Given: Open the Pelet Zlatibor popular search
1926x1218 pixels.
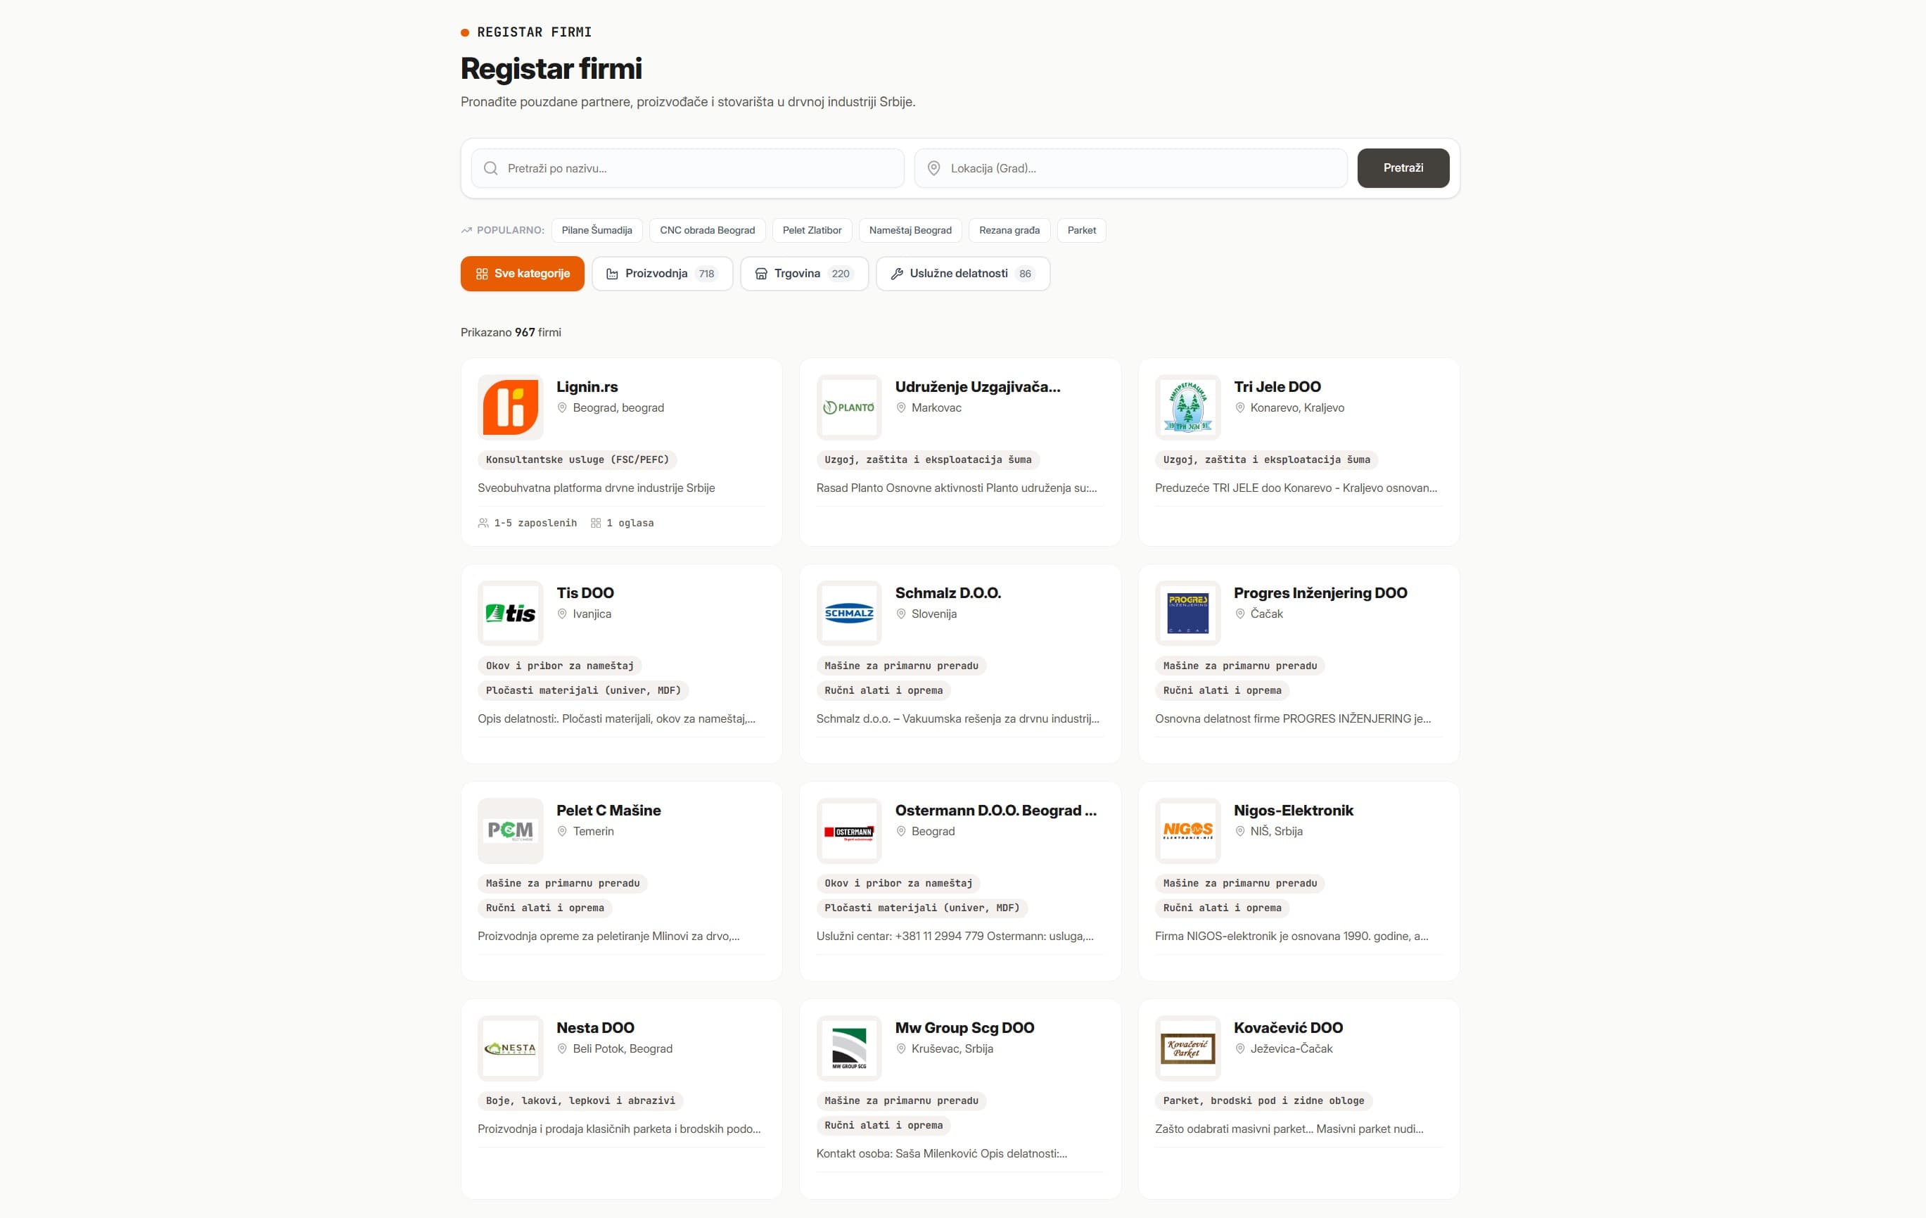Looking at the screenshot, I should click(811, 231).
